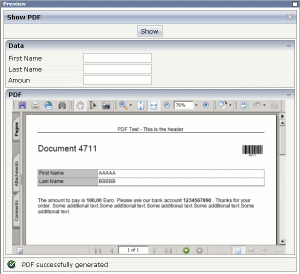300x274 pixels.
Task: Click the Save icon in PDF toolbar
Action: coord(22,105)
